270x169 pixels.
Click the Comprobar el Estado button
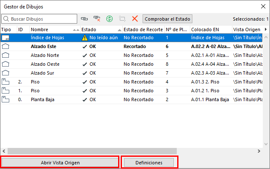[x=167, y=19]
